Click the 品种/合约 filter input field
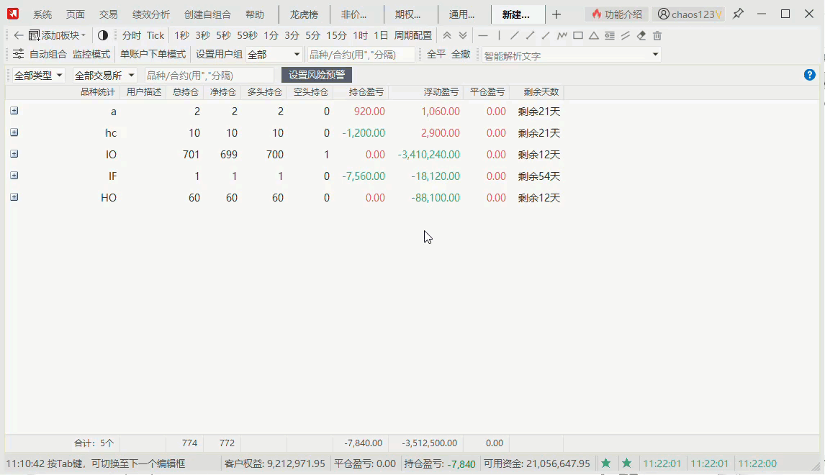This screenshot has width=825, height=475. [x=209, y=74]
